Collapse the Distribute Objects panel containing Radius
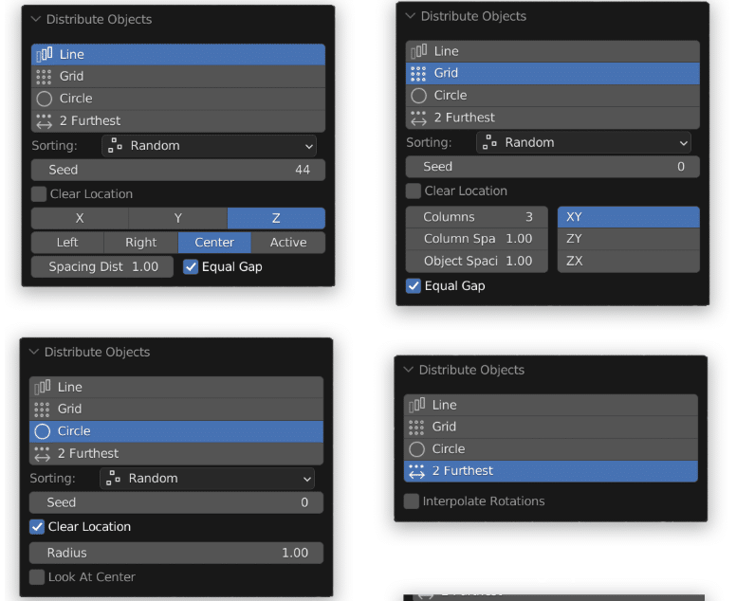Screen dimensions: 736x601 pyautogui.click(x=34, y=352)
